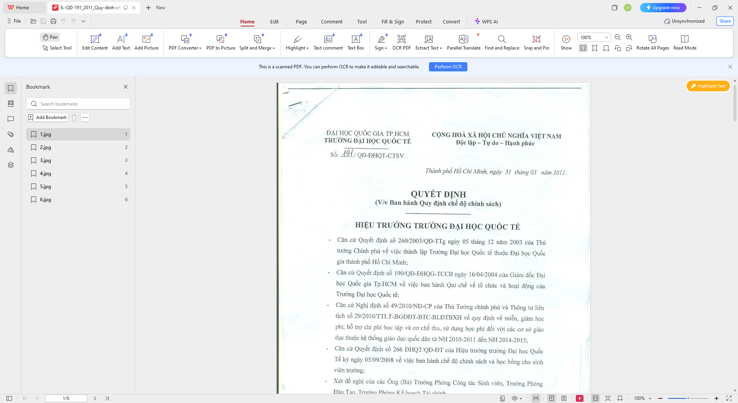Click the ribbon zoom in magnifier
The height and width of the screenshot is (403, 738).
[629, 37]
